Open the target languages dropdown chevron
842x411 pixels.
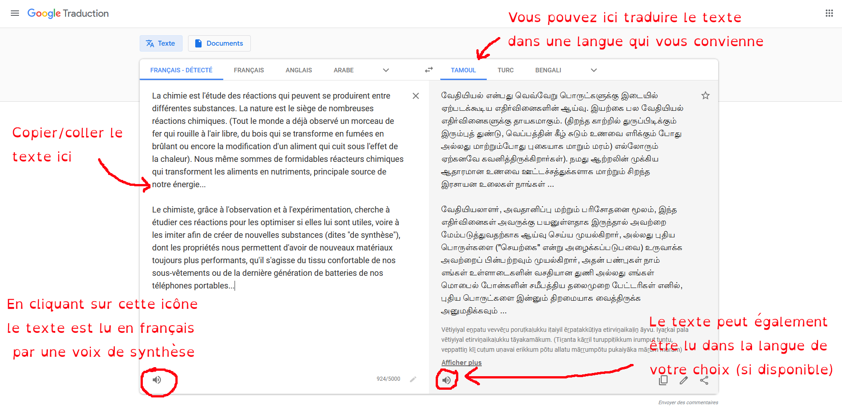[x=593, y=70]
